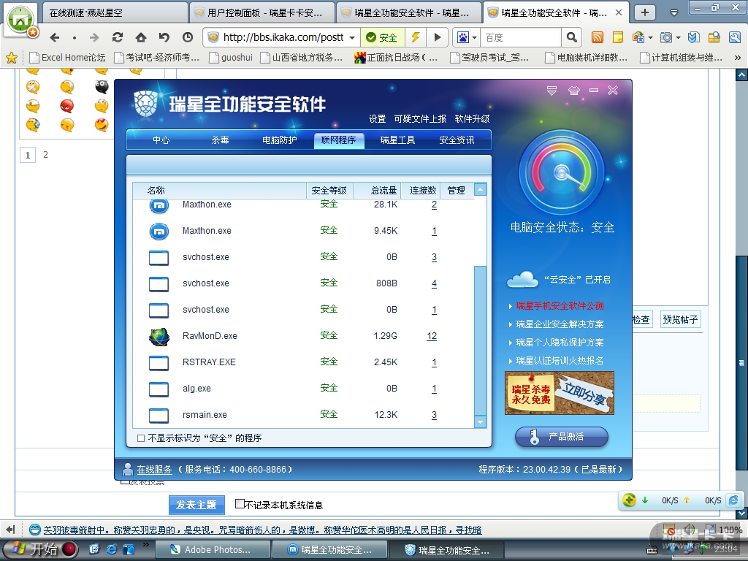Viewport: 748px width, 561px height.
Task: Click the lightning speed mode icon
Action: (416, 37)
